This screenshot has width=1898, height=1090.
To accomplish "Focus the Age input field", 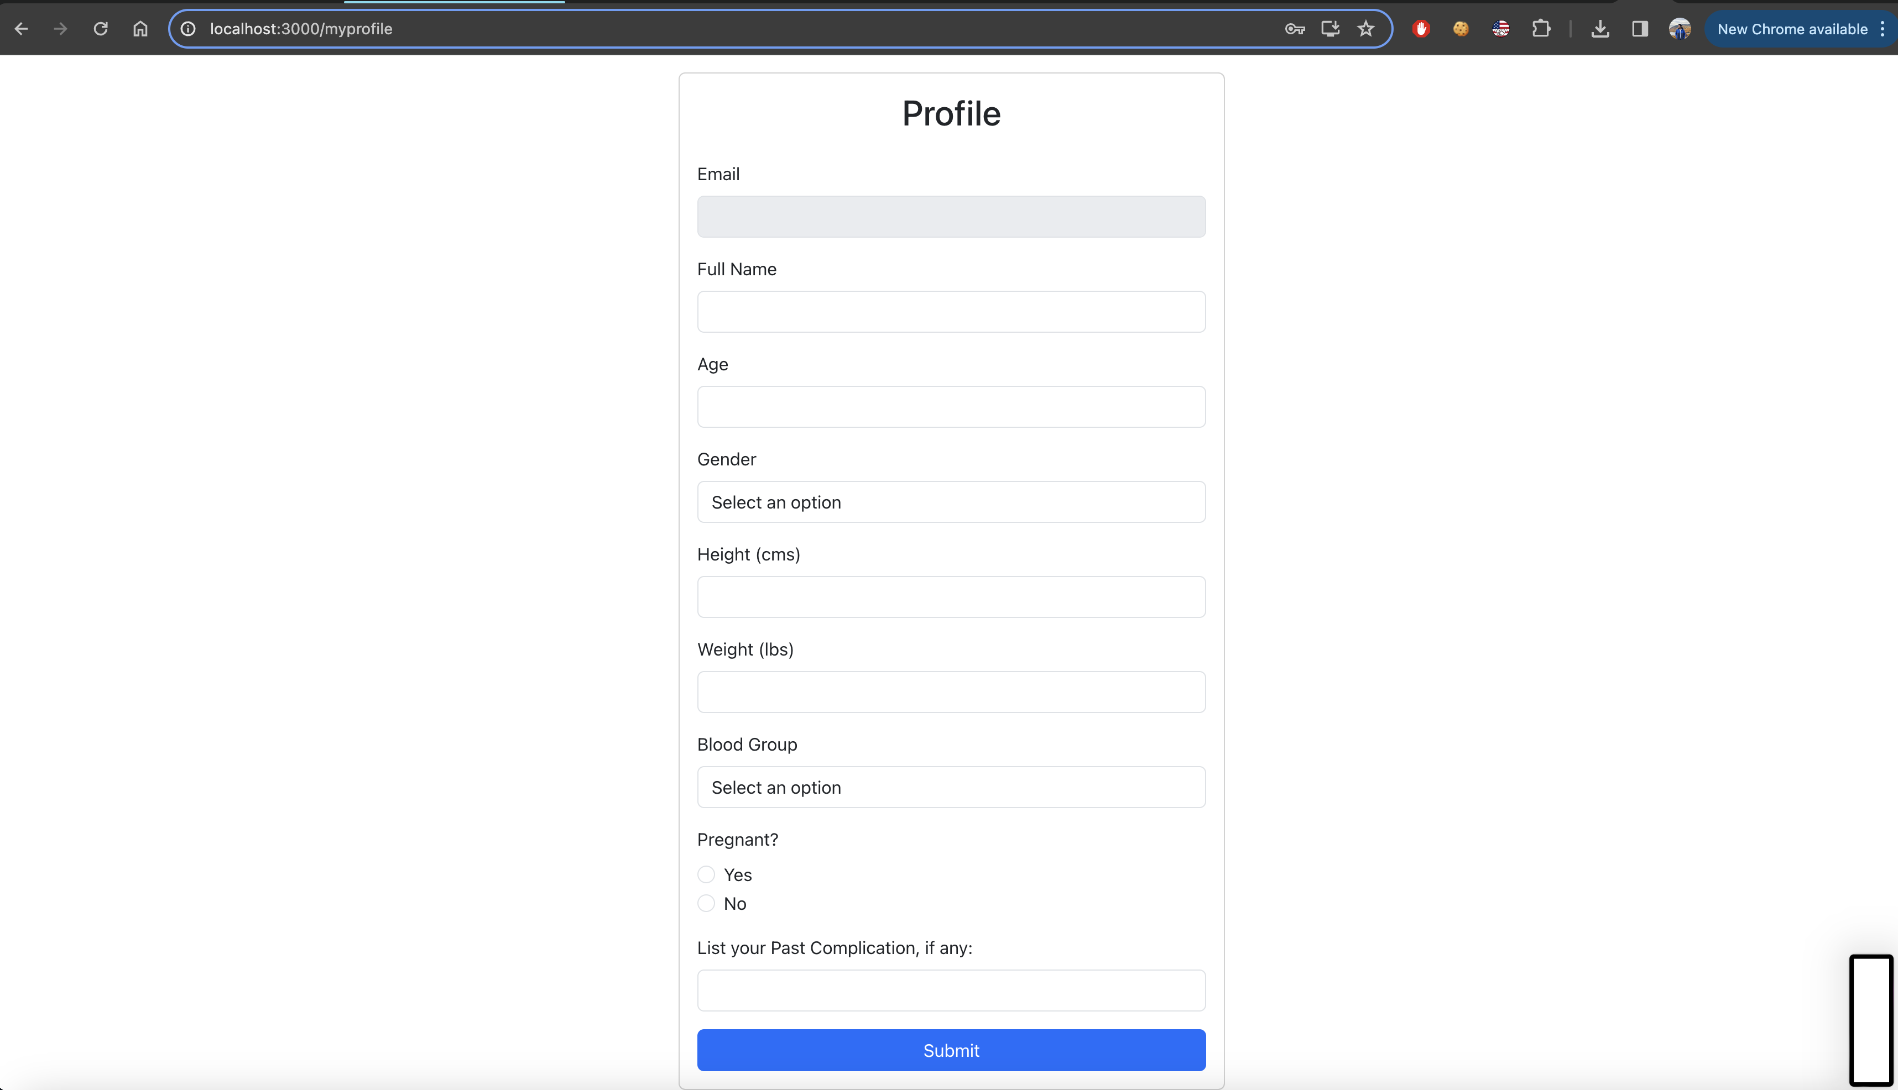I will pos(951,407).
